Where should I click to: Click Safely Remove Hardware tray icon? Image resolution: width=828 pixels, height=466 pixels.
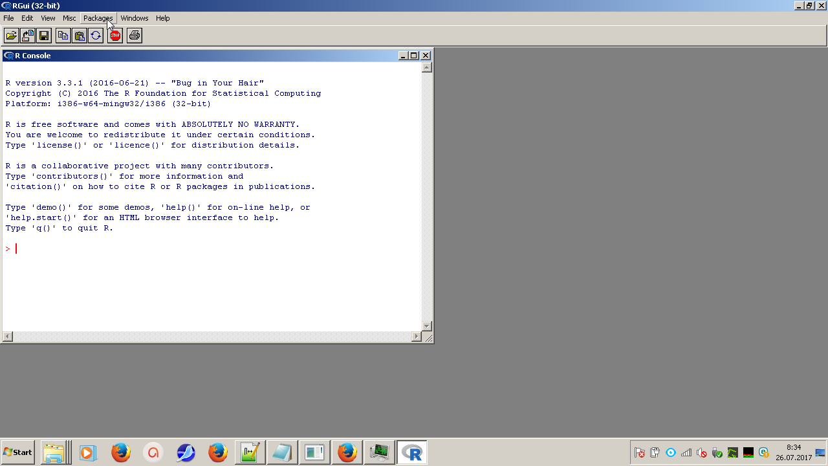click(x=717, y=452)
